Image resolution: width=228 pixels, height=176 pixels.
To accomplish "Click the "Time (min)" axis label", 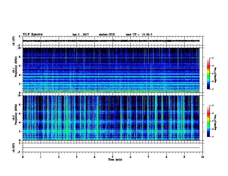I will 115,160.
